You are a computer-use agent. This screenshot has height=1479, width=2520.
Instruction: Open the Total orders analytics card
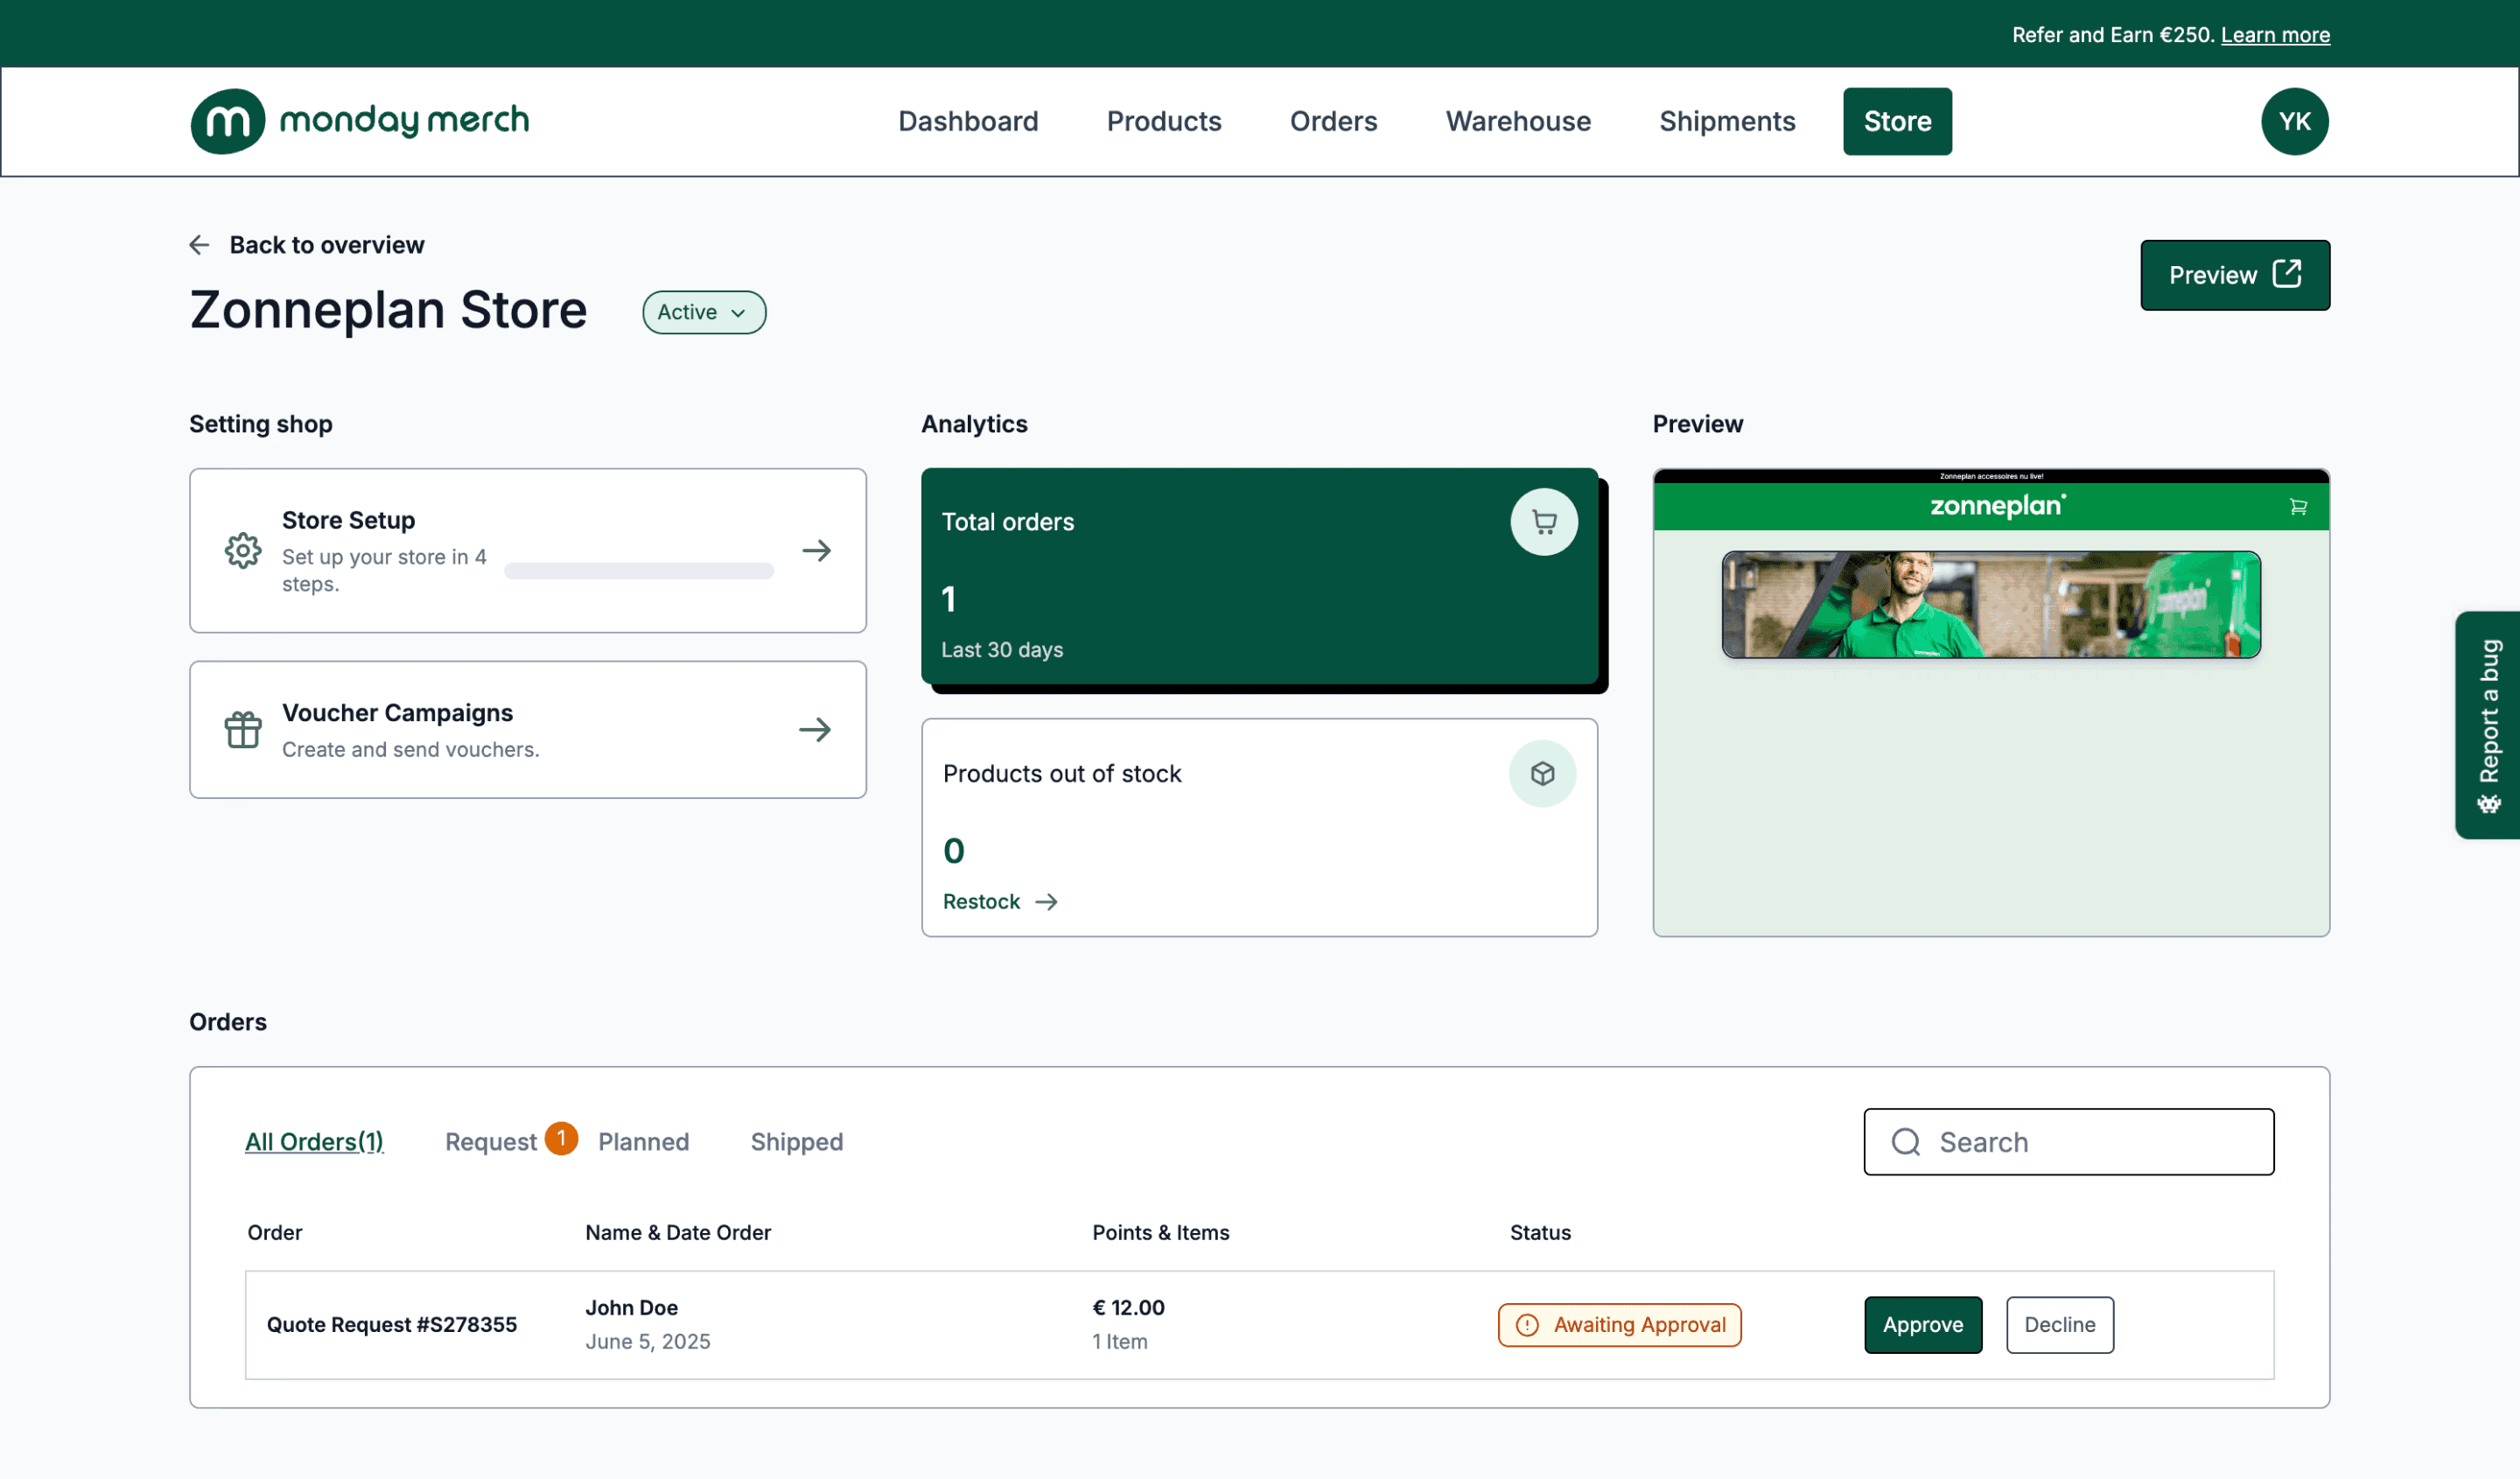1259,576
